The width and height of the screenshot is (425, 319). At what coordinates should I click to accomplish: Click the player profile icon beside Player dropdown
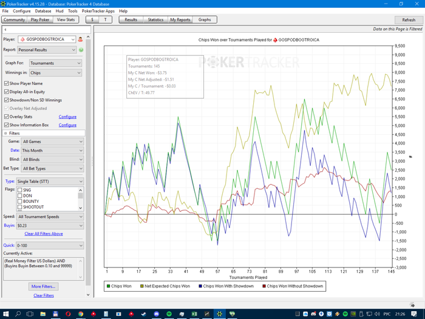pyautogui.click(x=80, y=39)
